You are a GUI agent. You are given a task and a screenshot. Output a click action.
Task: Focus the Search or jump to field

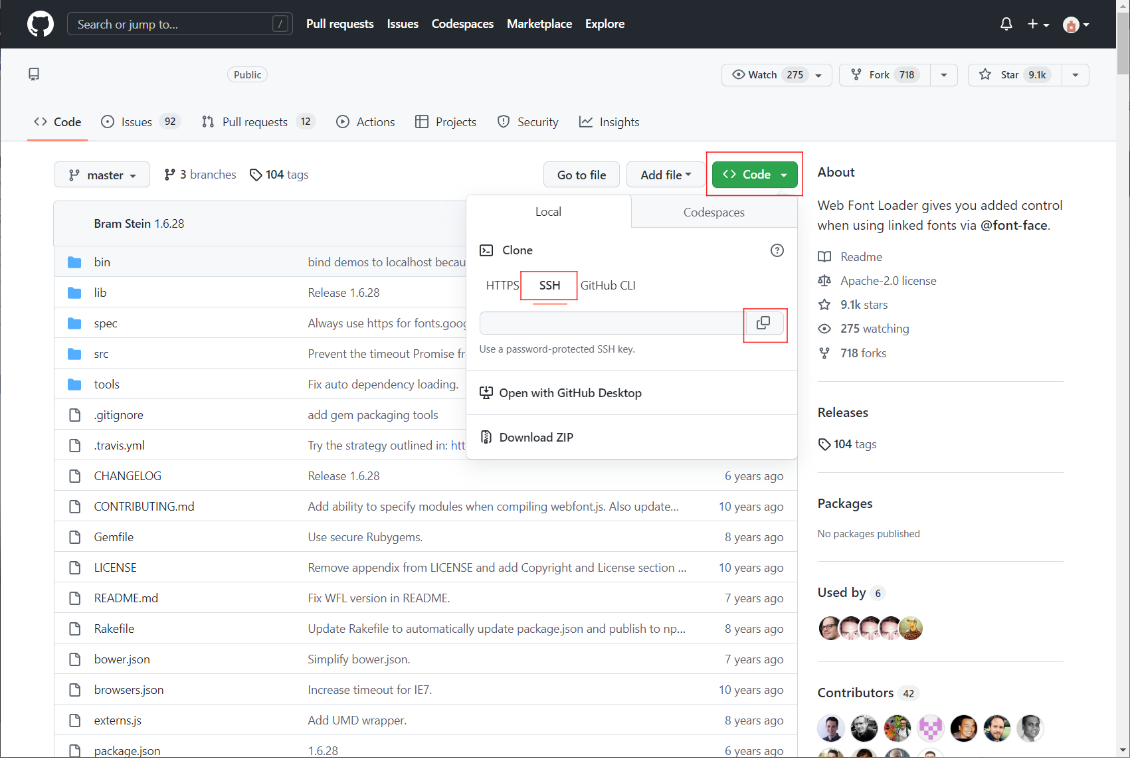pos(180,24)
